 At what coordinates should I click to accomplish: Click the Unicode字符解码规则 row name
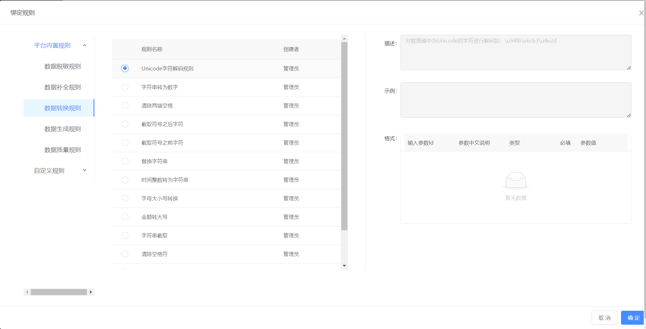[167, 69]
